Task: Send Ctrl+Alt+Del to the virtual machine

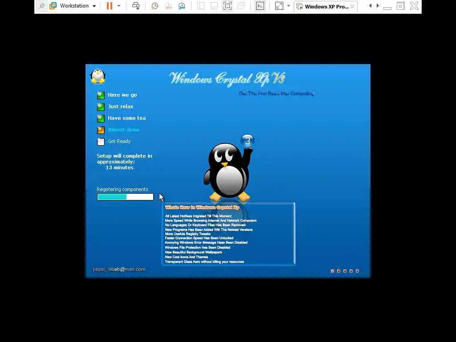Action: point(136,6)
